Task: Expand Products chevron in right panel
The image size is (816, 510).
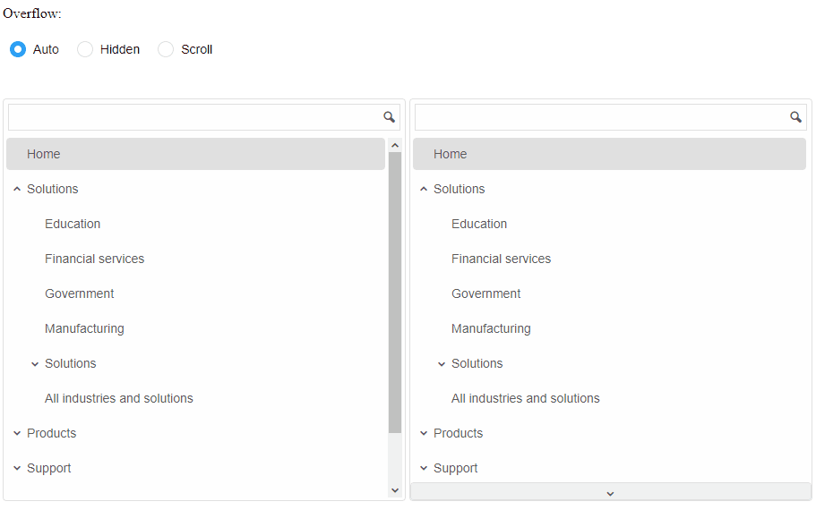Action: coord(424,434)
